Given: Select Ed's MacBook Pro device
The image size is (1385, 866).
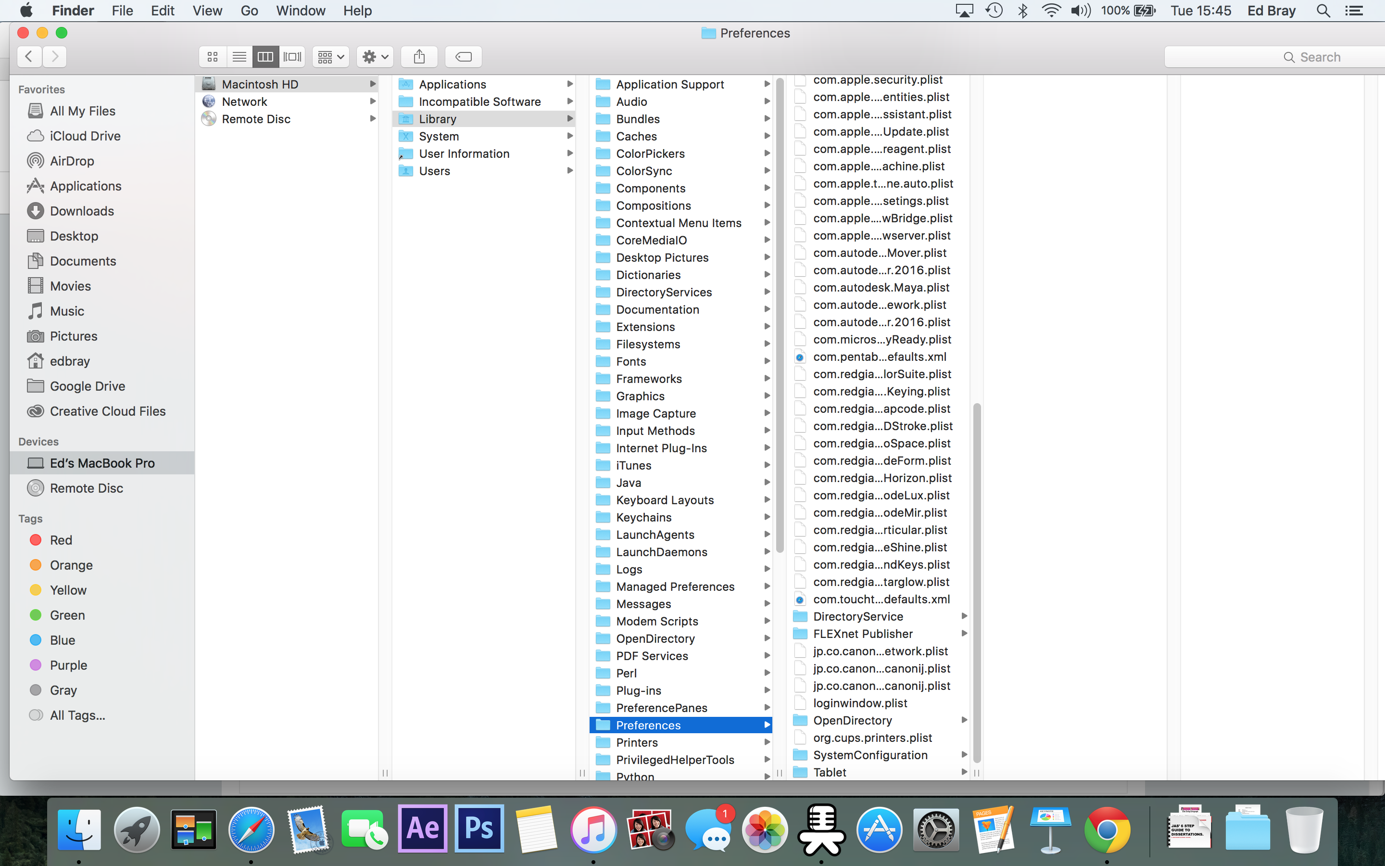Looking at the screenshot, I should click(102, 463).
